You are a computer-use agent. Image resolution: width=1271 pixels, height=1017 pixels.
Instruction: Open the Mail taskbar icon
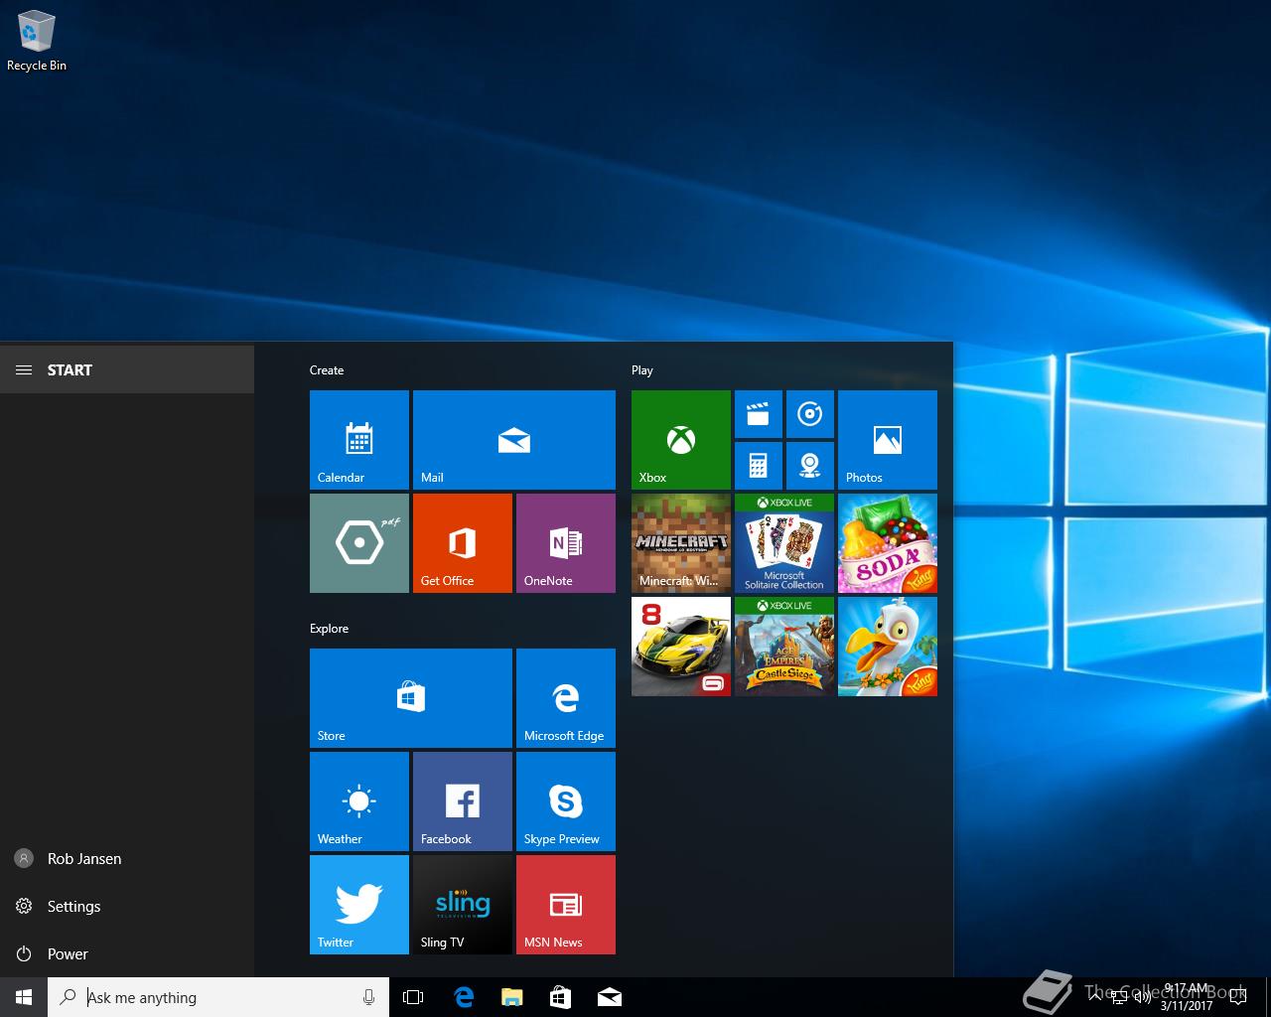pyautogui.click(x=609, y=997)
